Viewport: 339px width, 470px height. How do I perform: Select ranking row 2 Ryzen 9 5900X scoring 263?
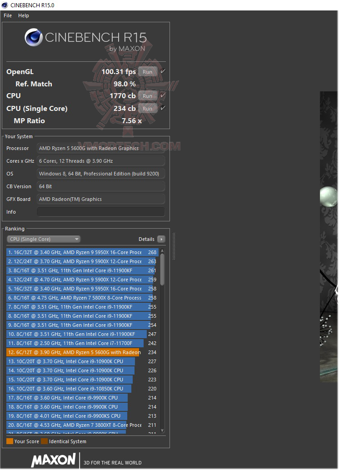coord(82,261)
